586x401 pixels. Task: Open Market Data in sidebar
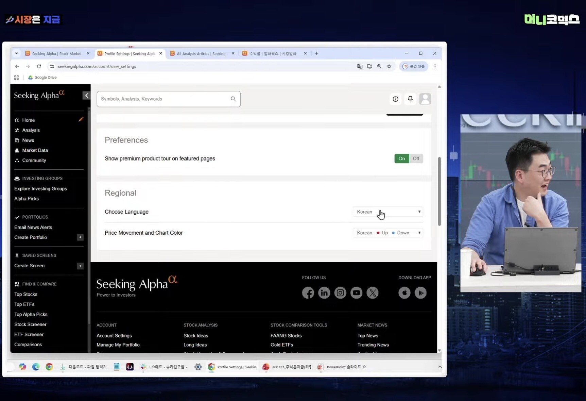[35, 150]
